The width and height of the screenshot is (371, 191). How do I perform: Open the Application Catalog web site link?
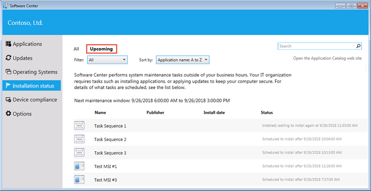(327, 58)
